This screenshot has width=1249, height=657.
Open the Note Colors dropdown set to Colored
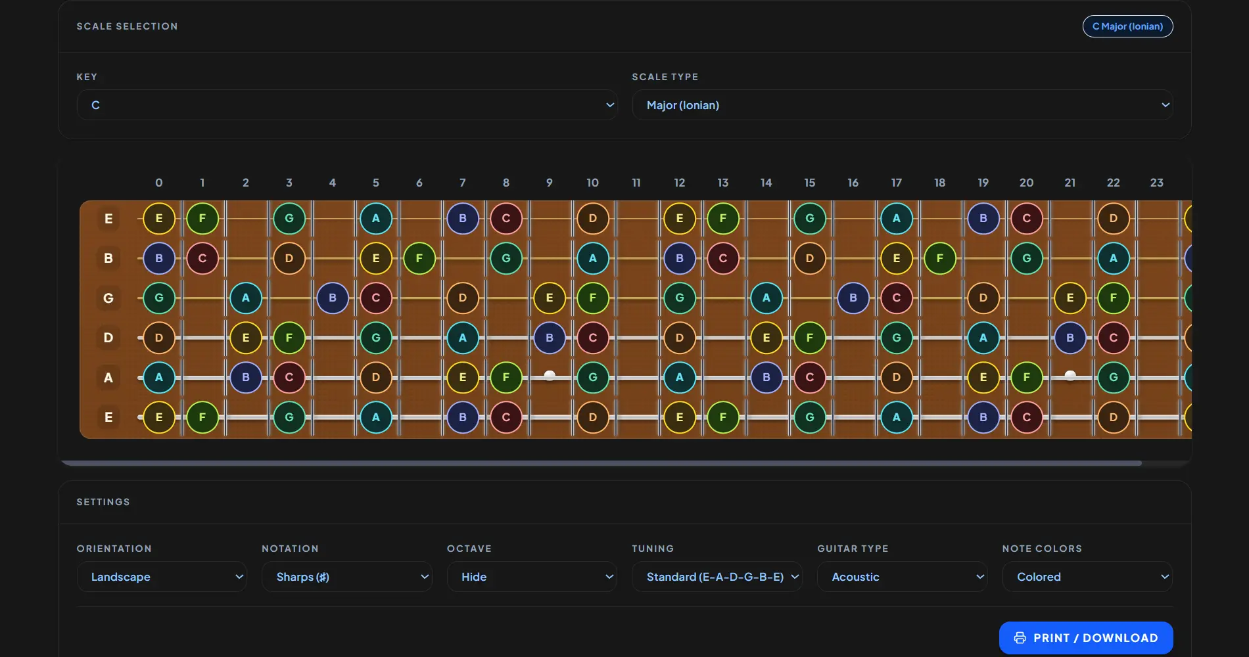[x=1087, y=577]
